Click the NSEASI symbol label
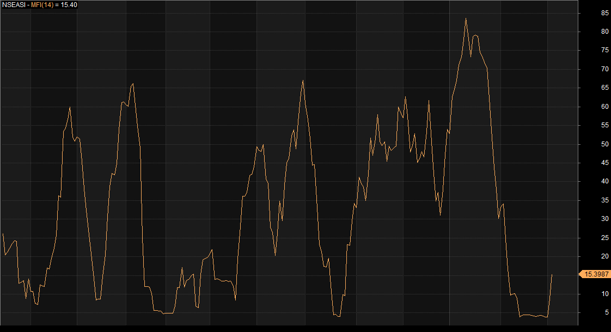 14,5
